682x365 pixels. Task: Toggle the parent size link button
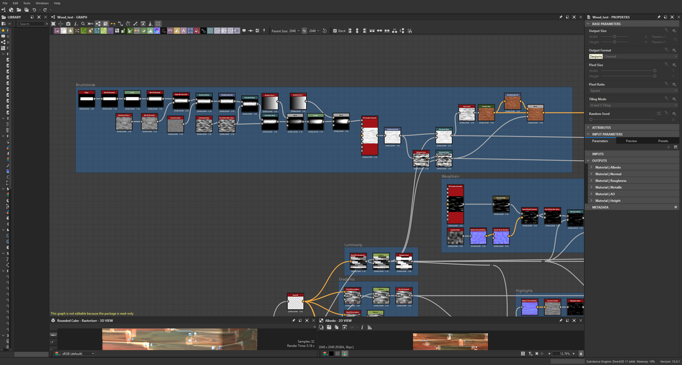[304, 31]
